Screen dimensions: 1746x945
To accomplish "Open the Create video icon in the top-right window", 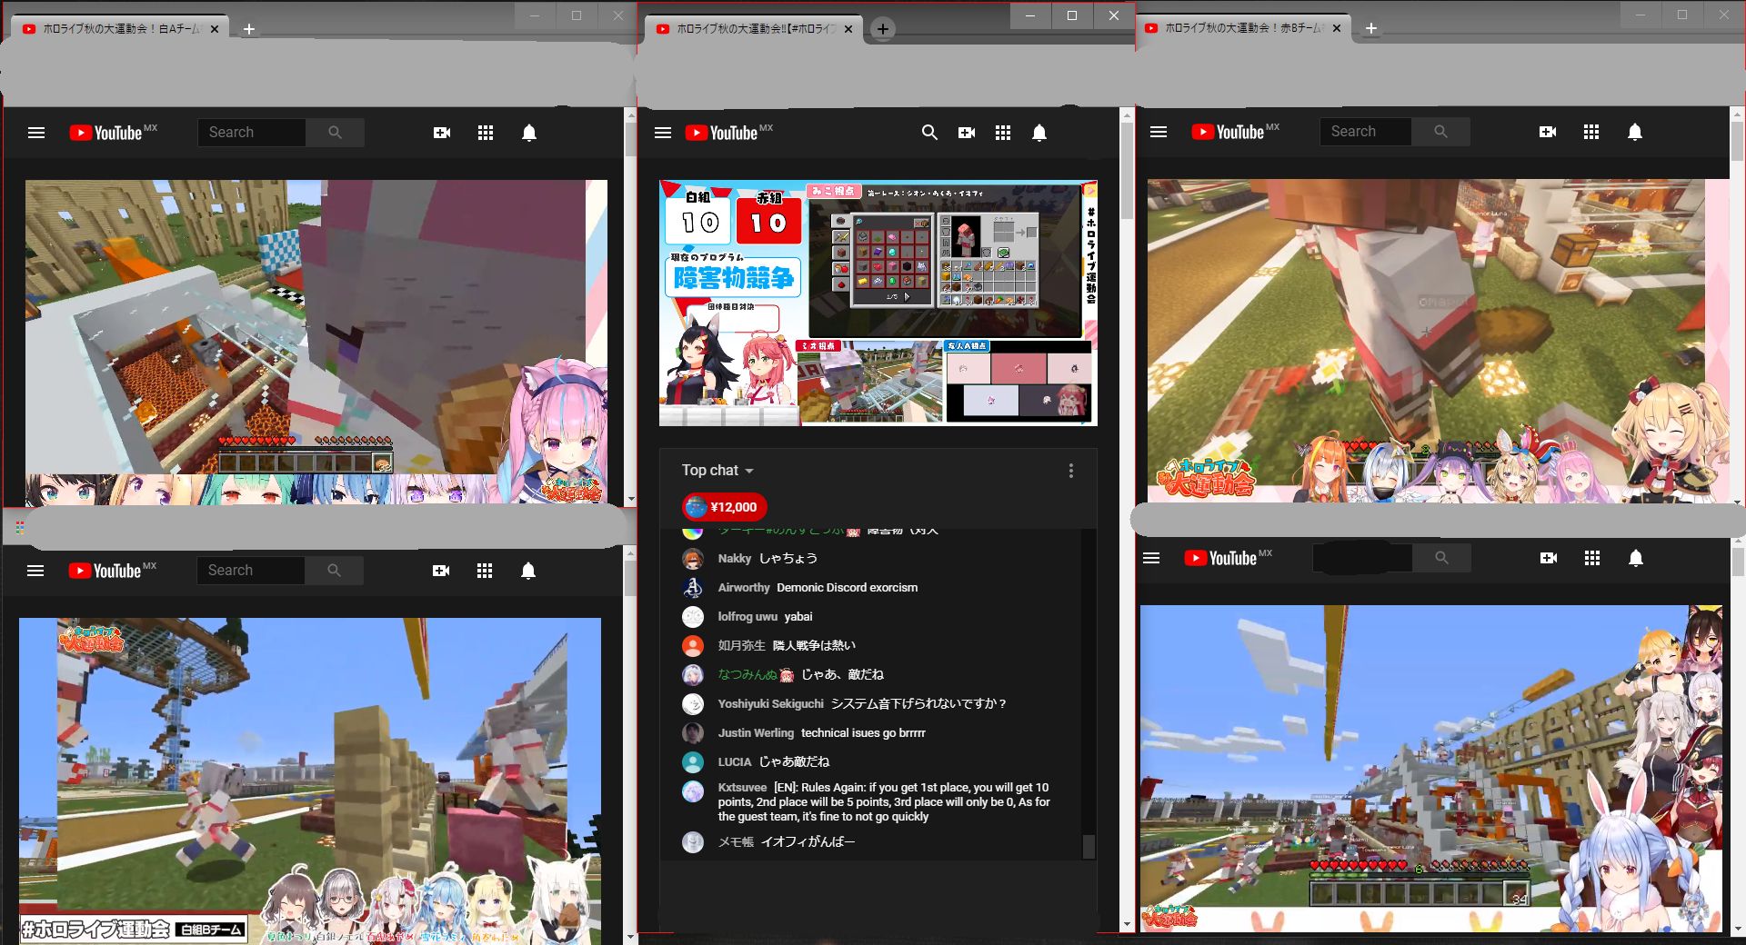I will [1548, 132].
